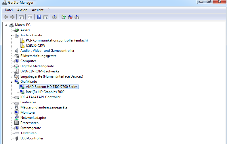Toggle the action pane toolbar icon

point(46,17)
